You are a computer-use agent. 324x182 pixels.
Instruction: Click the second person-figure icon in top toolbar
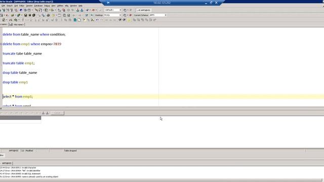82,10
